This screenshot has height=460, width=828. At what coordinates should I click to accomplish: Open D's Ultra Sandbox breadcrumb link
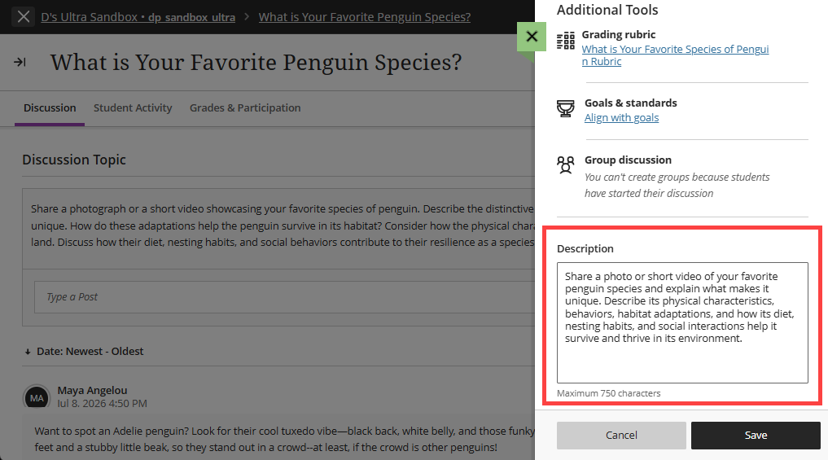click(x=138, y=17)
